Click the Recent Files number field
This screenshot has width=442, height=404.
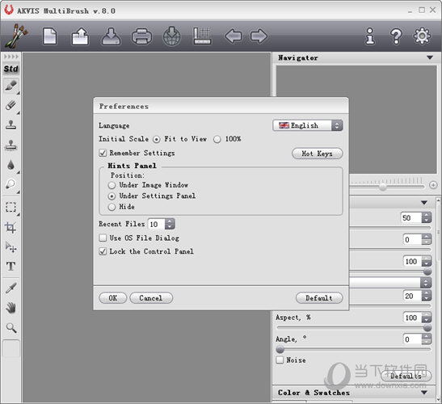click(156, 224)
